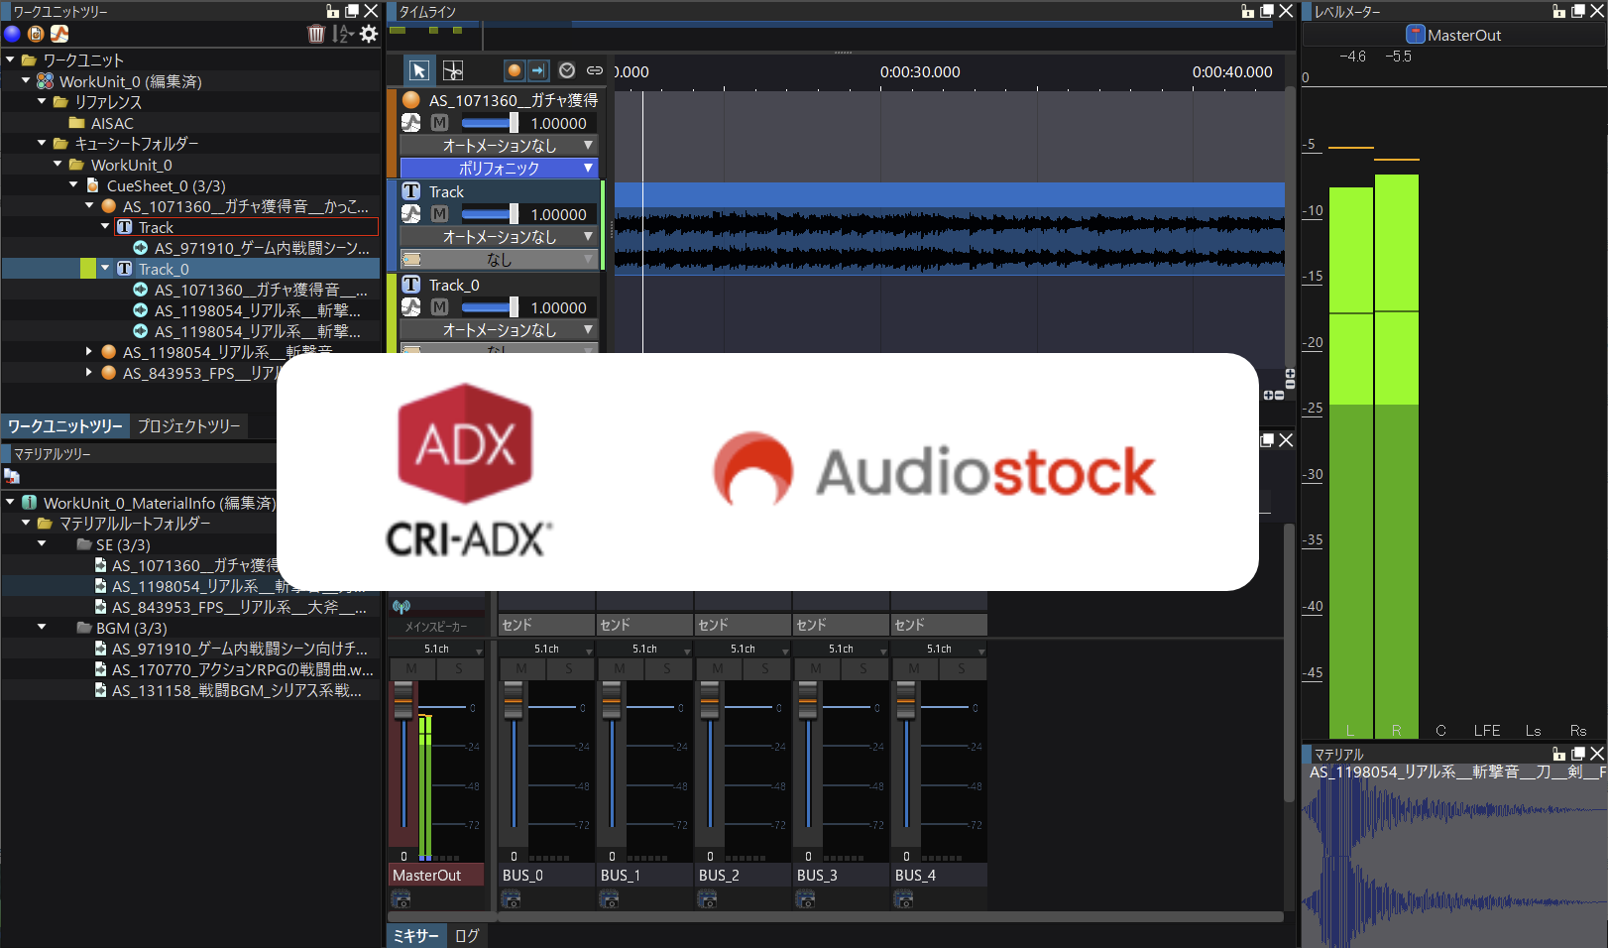Open the ポリフォニック playback mode dropdown
Image resolution: width=1608 pixels, height=948 pixels.
499,168
